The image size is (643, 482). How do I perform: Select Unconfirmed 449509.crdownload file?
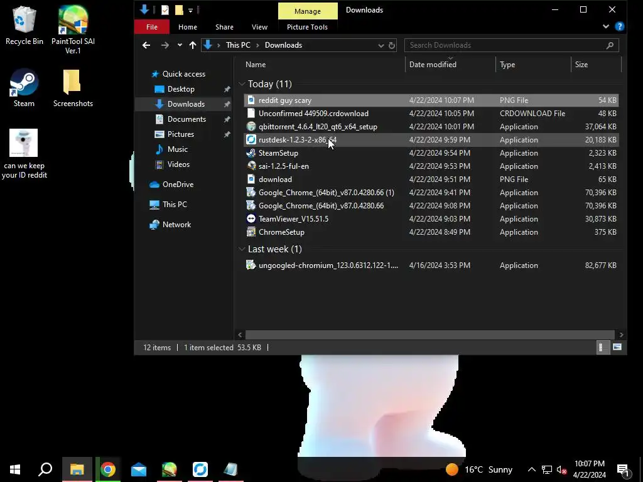pyautogui.click(x=431, y=114)
